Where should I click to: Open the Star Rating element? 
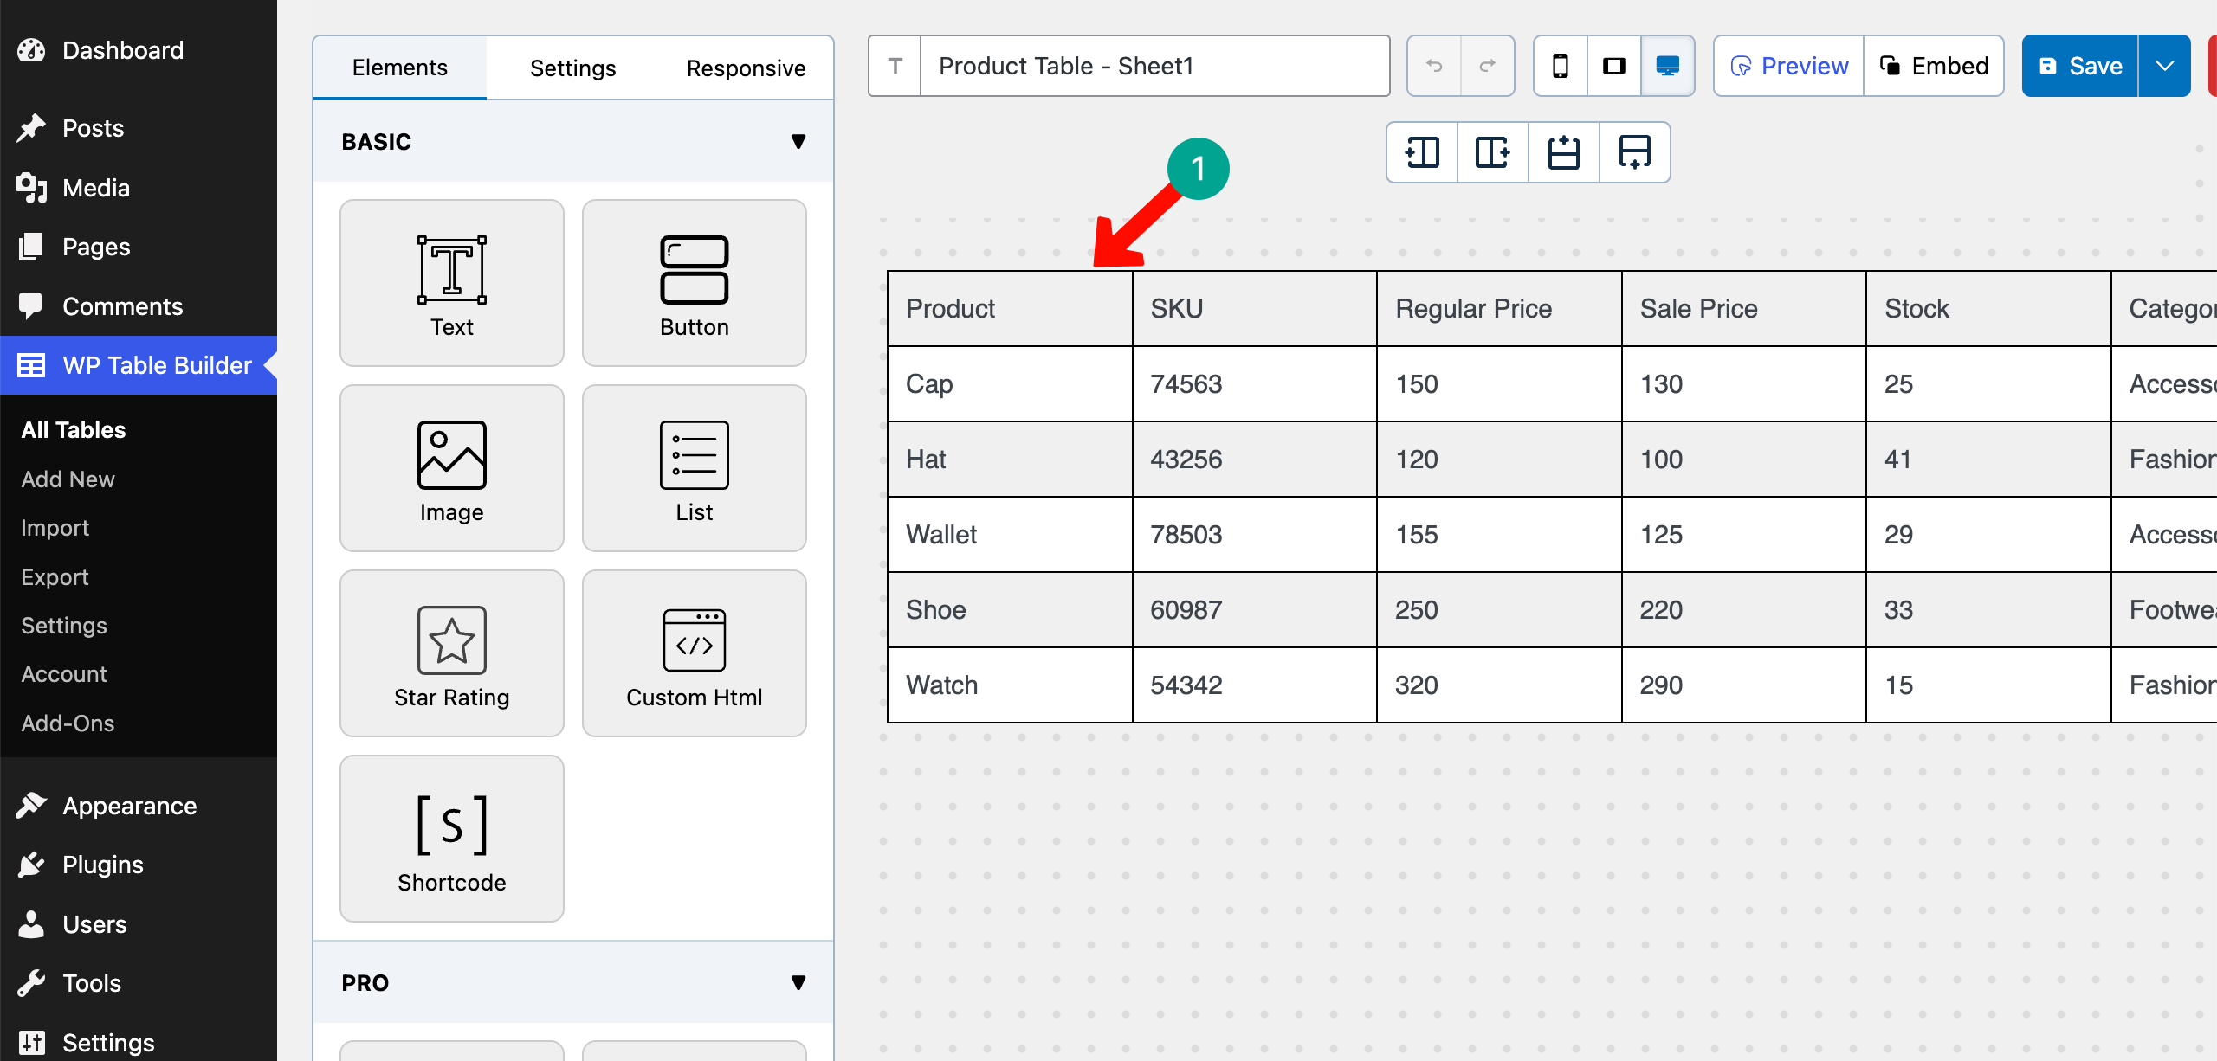[x=451, y=653]
